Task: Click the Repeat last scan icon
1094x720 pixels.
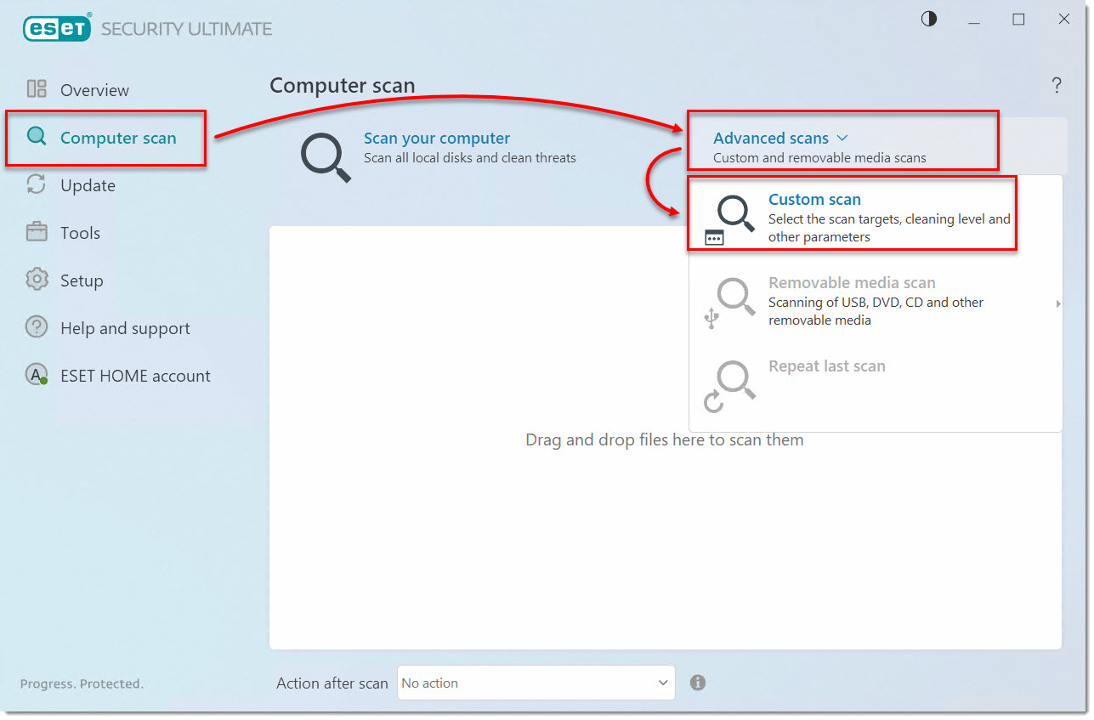Action: pyautogui.click(x=730, y=386)
